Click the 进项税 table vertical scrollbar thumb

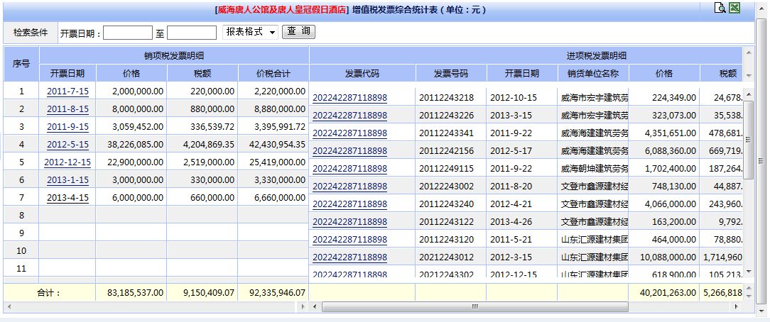point(748,162)
